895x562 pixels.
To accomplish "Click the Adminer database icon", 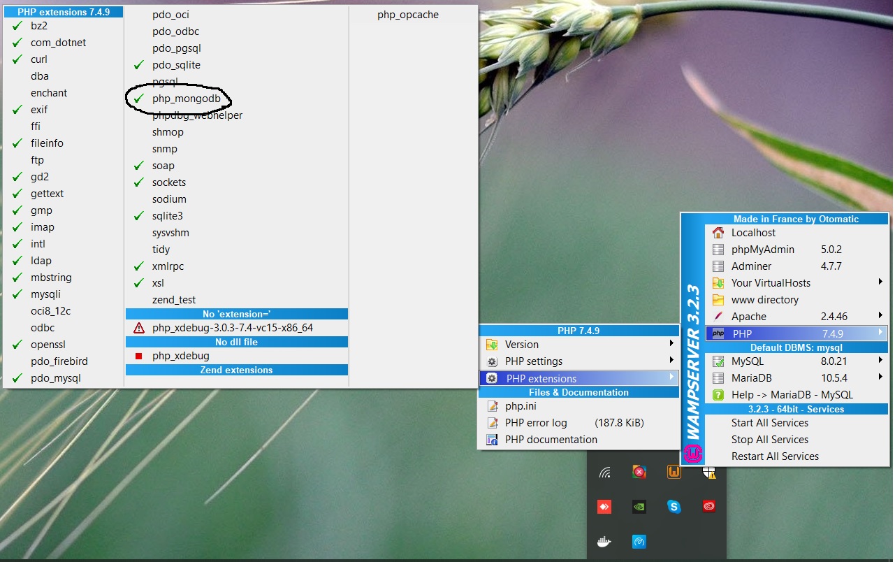I will pyautogui.click(x=718, y=266).
